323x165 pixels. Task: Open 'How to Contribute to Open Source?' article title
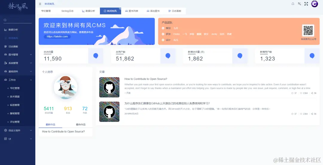(x=146, y=79)
